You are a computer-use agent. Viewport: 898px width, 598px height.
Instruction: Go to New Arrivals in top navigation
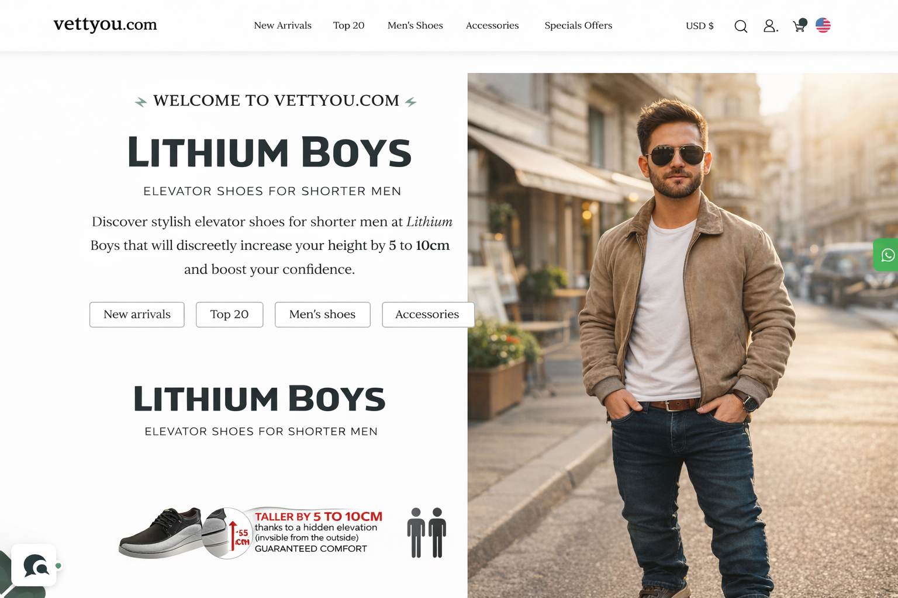tap(282, 25)
